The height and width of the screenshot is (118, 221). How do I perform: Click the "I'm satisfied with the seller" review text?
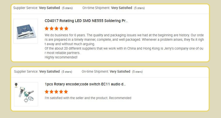(88, 98)
